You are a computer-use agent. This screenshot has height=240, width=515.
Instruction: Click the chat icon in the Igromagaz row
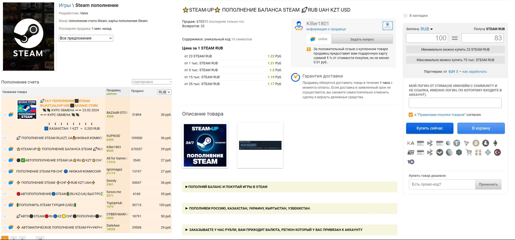pyautogui.click(x=11, y=172)
